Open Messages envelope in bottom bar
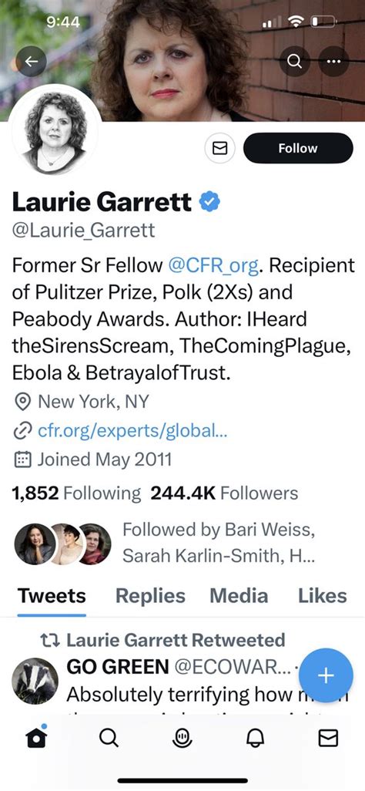Viewport: 365px width, 791px height. tap(328, 739)
